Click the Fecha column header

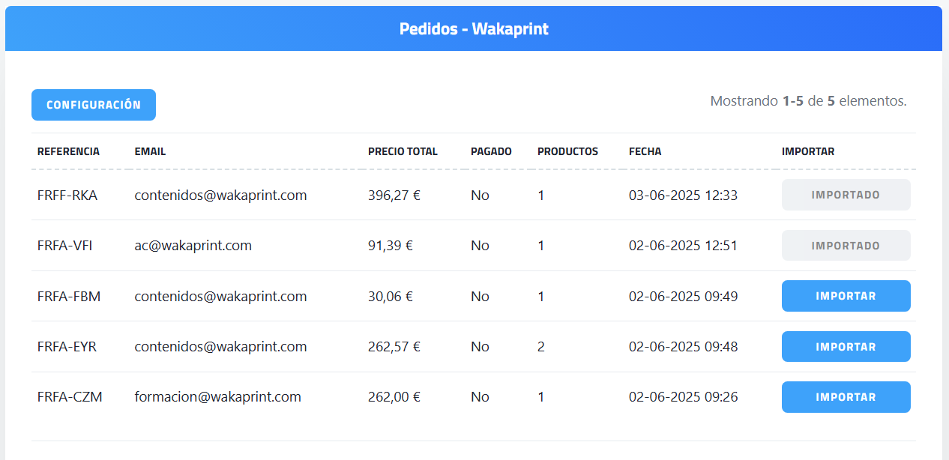click(645, 151)
